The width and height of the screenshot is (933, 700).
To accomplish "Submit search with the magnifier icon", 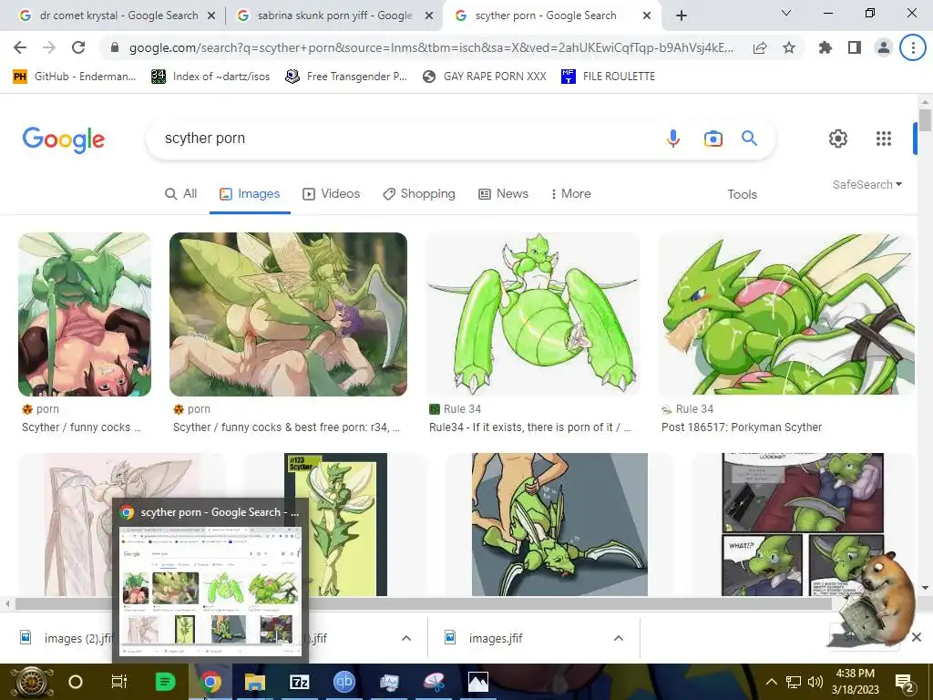I will click(x=749, y=139).
